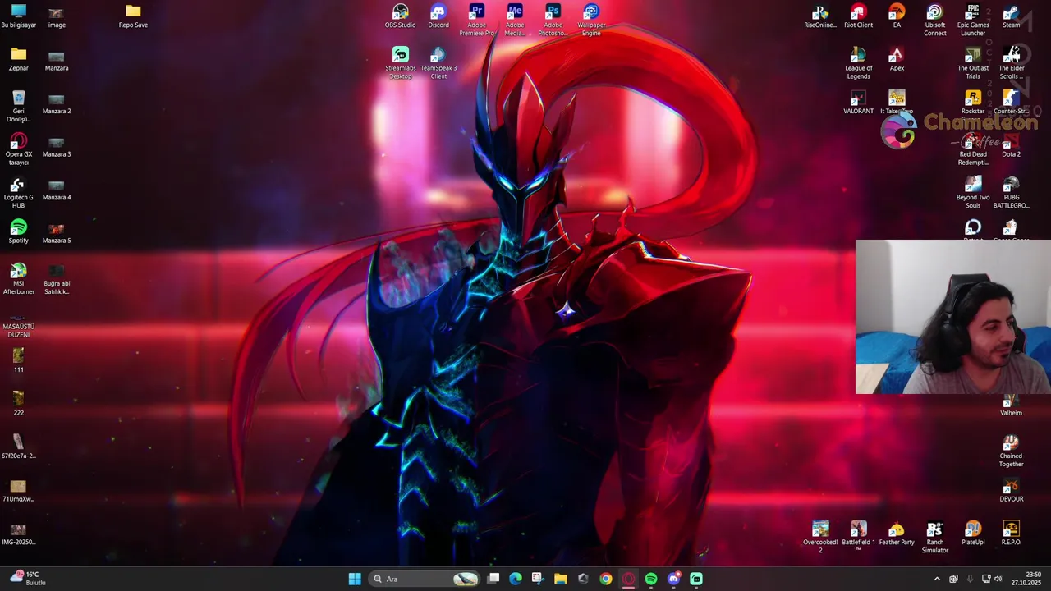Viewport: 1051px width, 591px height.
Task: Select the 'image' file on desktop
Action: [57, 16]
